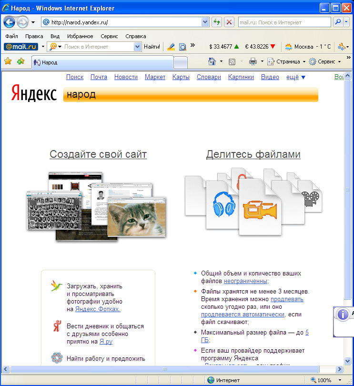Open Создайте свой сайт heading link
The width and height of the screenshot is (354, 386).
pos(98,154)
